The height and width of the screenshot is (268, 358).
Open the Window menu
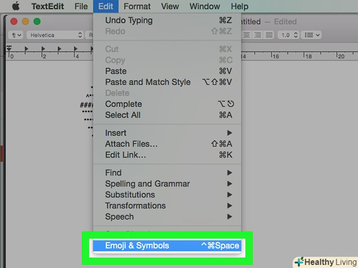(205, 6)
